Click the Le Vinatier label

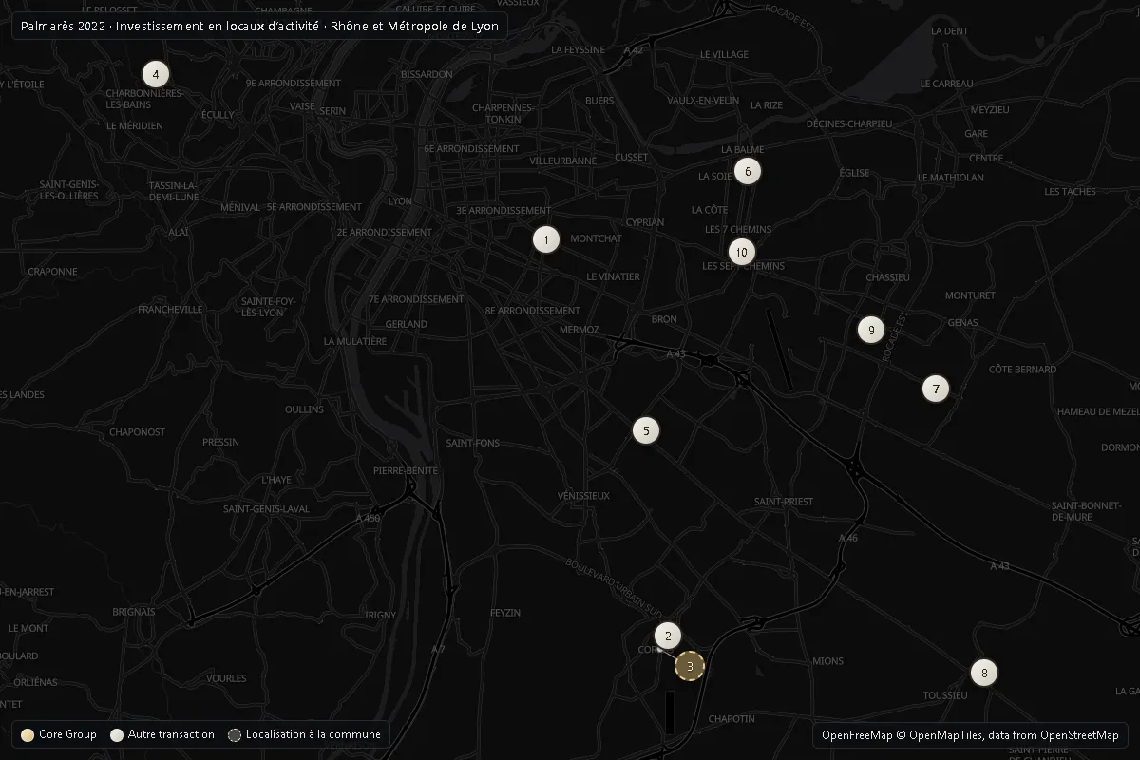[x=613, y=277]
